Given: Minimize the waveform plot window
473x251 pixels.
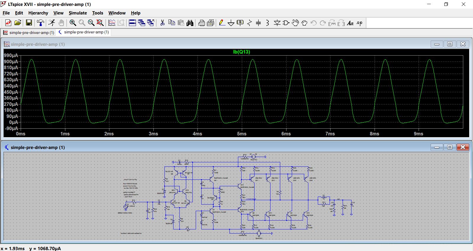Looking at the screenshot, I should (x=437, y=44).
